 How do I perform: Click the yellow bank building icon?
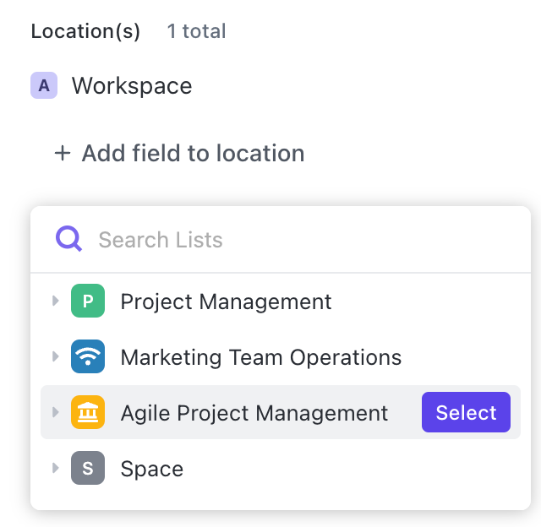88,413
